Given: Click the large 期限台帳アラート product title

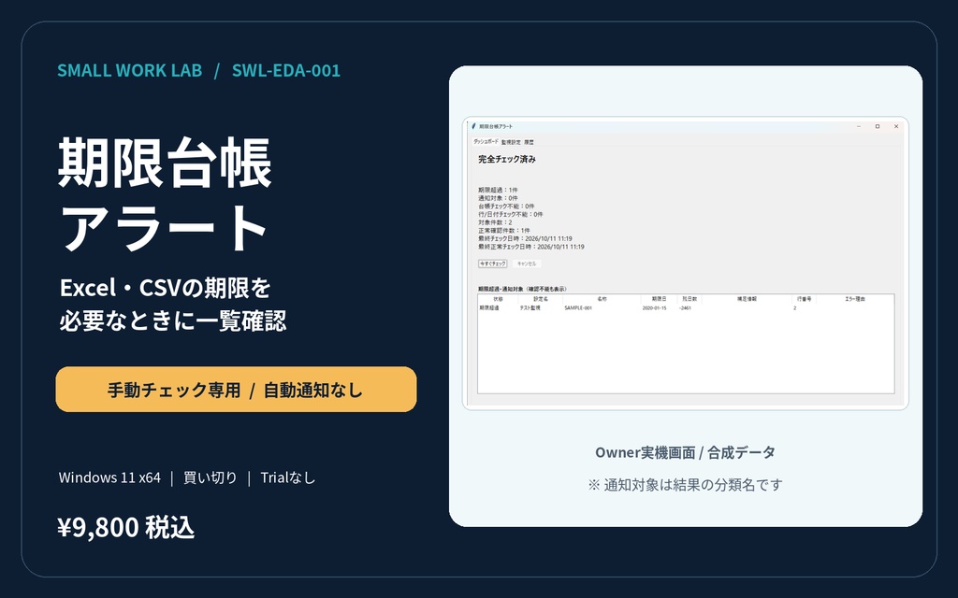Looking at the screenshot, I should coord(165,194).
